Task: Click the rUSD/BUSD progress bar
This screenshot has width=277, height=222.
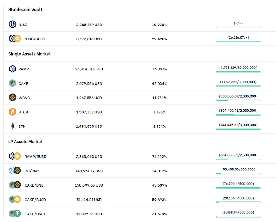Action: [238, 42]
